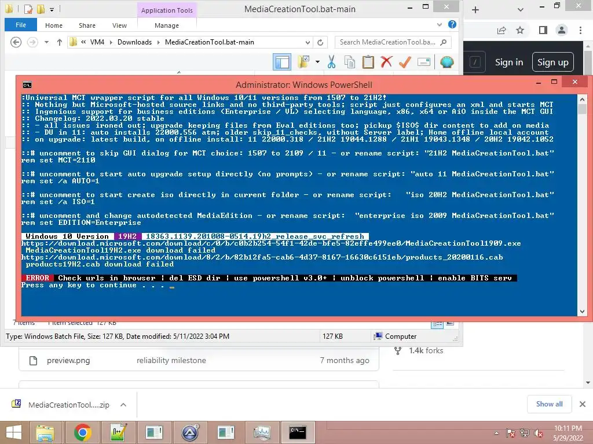The width and height of the screenshot is (593, 444).
Task: Click the Chrome share page icon
Action: pyautogui.click(x=502, y=30)
